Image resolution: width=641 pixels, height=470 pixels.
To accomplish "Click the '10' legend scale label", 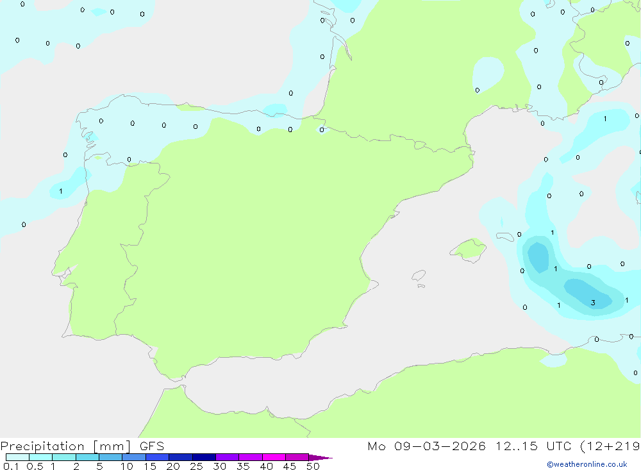I will tap(126, 466).
